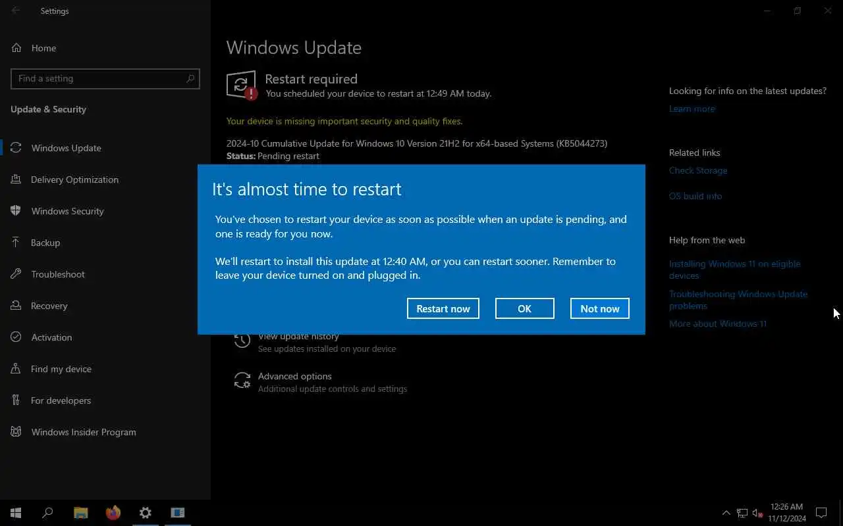Viewport: 843px width, 526px height.
Task: Open the Action Center notifications icon
Action: click(821, 513)
